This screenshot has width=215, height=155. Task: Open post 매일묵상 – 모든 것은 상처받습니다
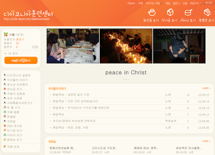[75, 101]
